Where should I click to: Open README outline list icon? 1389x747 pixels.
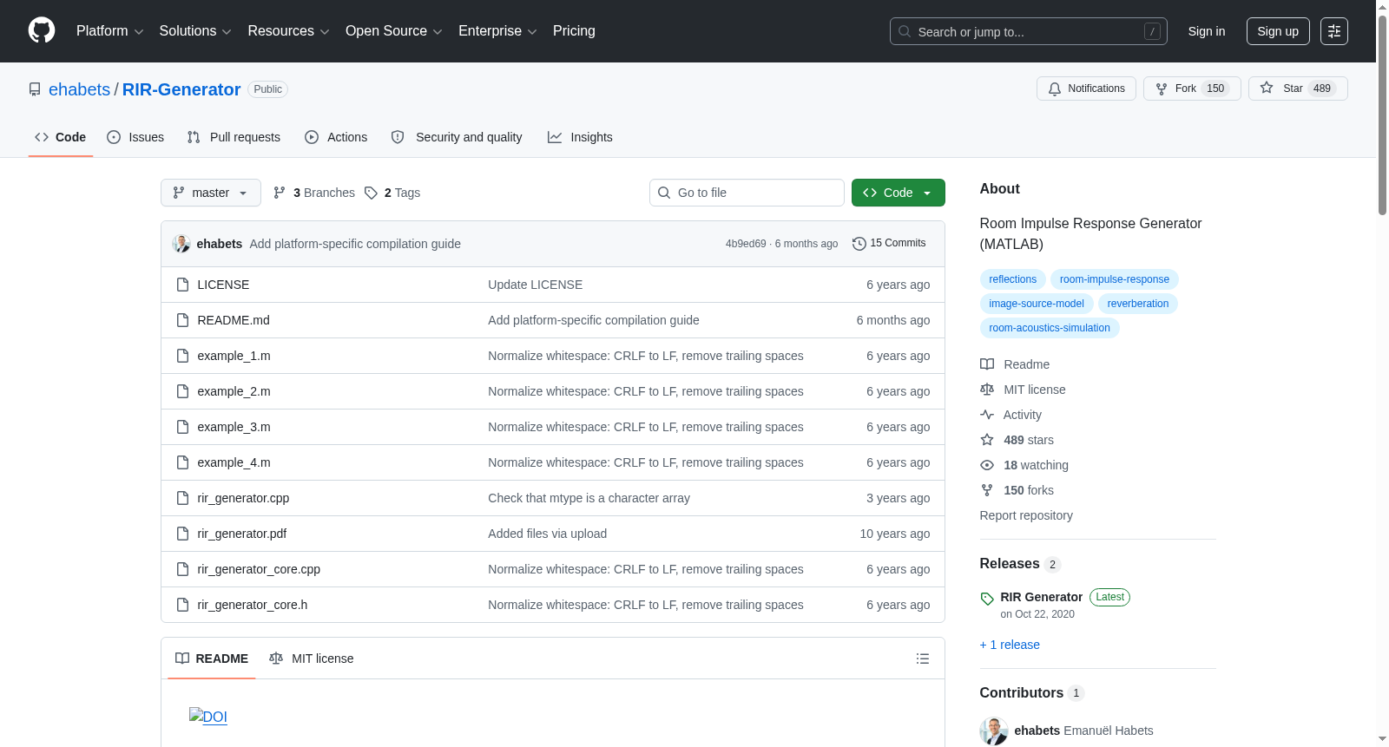click(923, 659)
